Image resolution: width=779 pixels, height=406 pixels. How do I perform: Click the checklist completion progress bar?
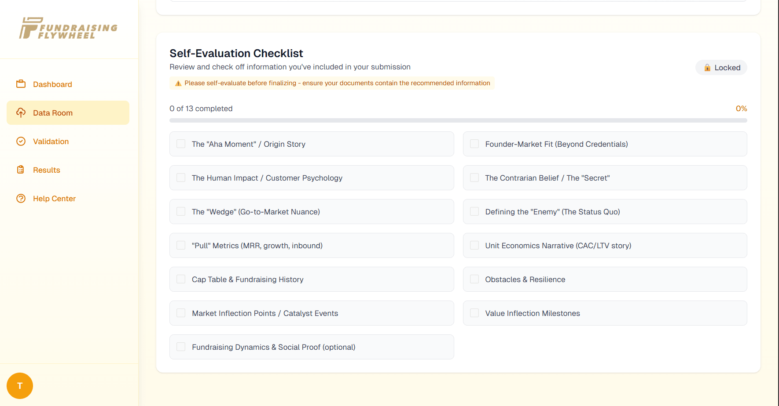point(458,120)
